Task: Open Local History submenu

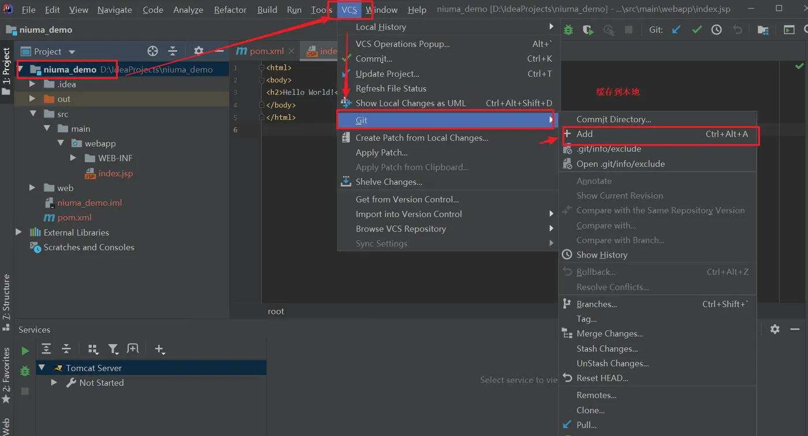Action: click(x=448, y=27)
